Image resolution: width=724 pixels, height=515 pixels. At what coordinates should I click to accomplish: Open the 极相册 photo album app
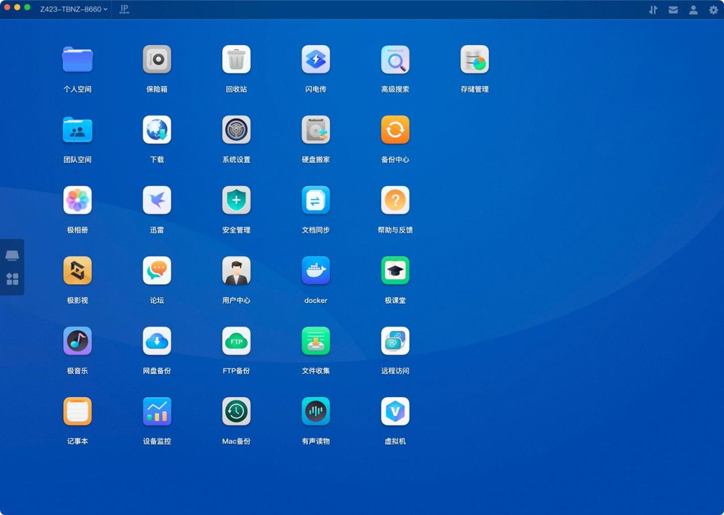pyautogui.click(x=77, y=200)
